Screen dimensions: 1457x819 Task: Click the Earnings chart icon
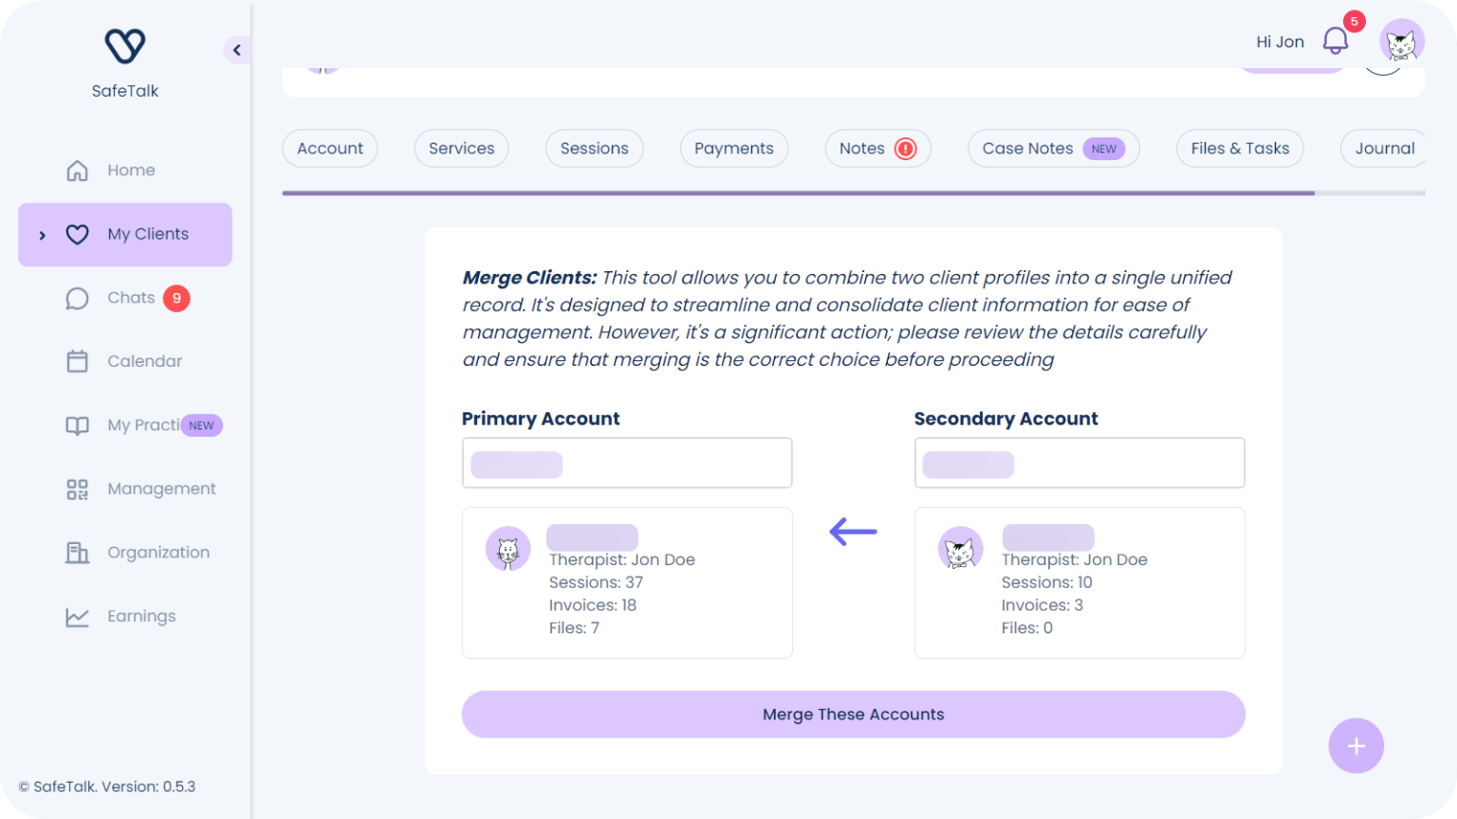click(77, 617)
